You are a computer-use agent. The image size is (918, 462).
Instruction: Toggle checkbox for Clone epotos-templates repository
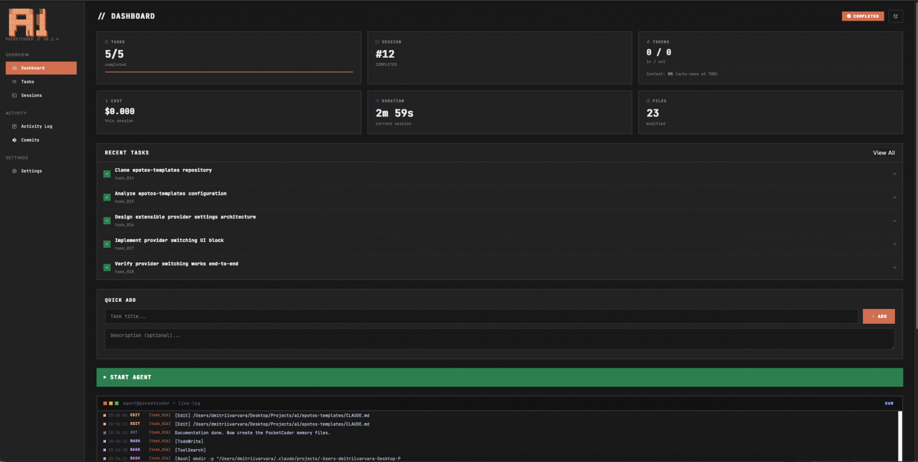point(107,174)
